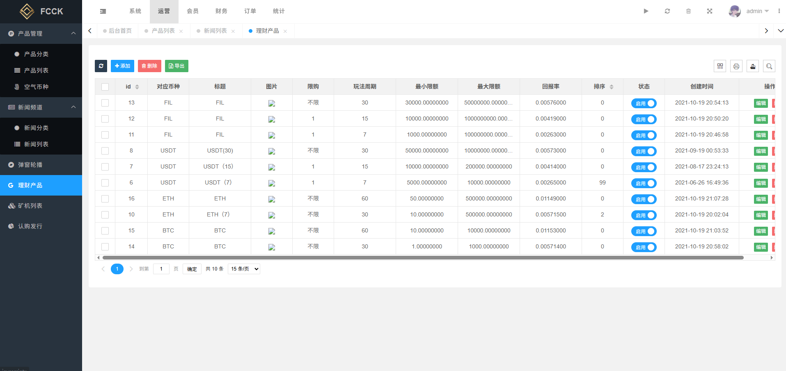Image resolution: width=786 pixels, height=371 pixels.
Task: Toggle the status switch for row id 13
Action: (644, 103)
